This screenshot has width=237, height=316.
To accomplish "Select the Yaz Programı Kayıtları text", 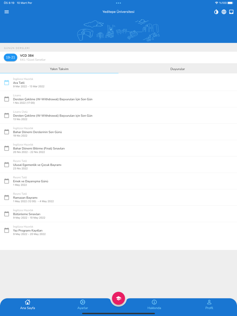I will pos(28,230).
